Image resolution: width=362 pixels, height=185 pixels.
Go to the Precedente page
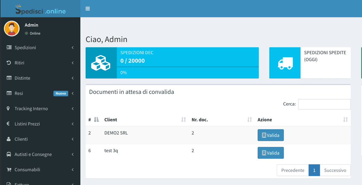coord(293,170)
